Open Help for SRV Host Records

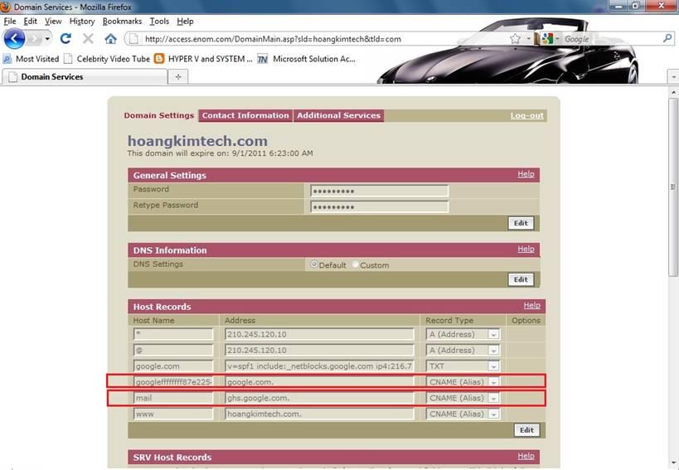tap(526, 456)
